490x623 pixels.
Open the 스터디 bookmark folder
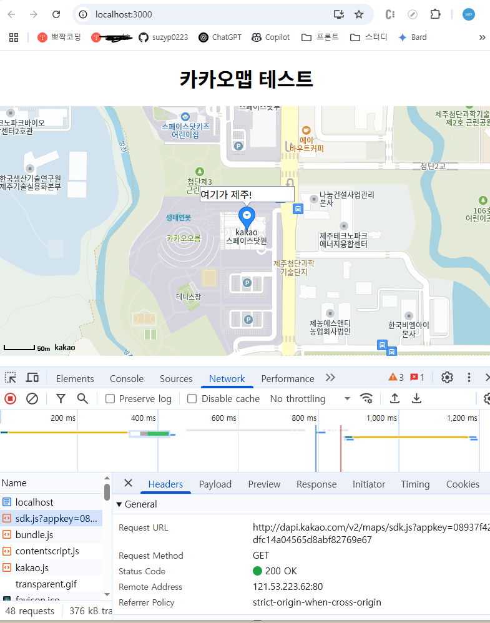(369, 37)
